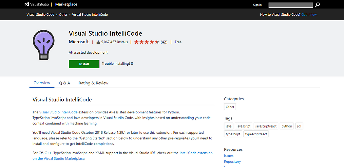Click the Get it now link

click(309, 14)
